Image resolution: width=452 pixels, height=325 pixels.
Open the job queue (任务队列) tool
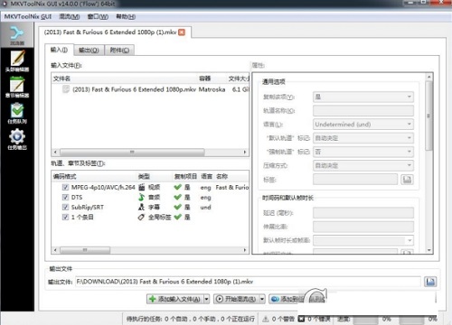[x=17, y=114]
